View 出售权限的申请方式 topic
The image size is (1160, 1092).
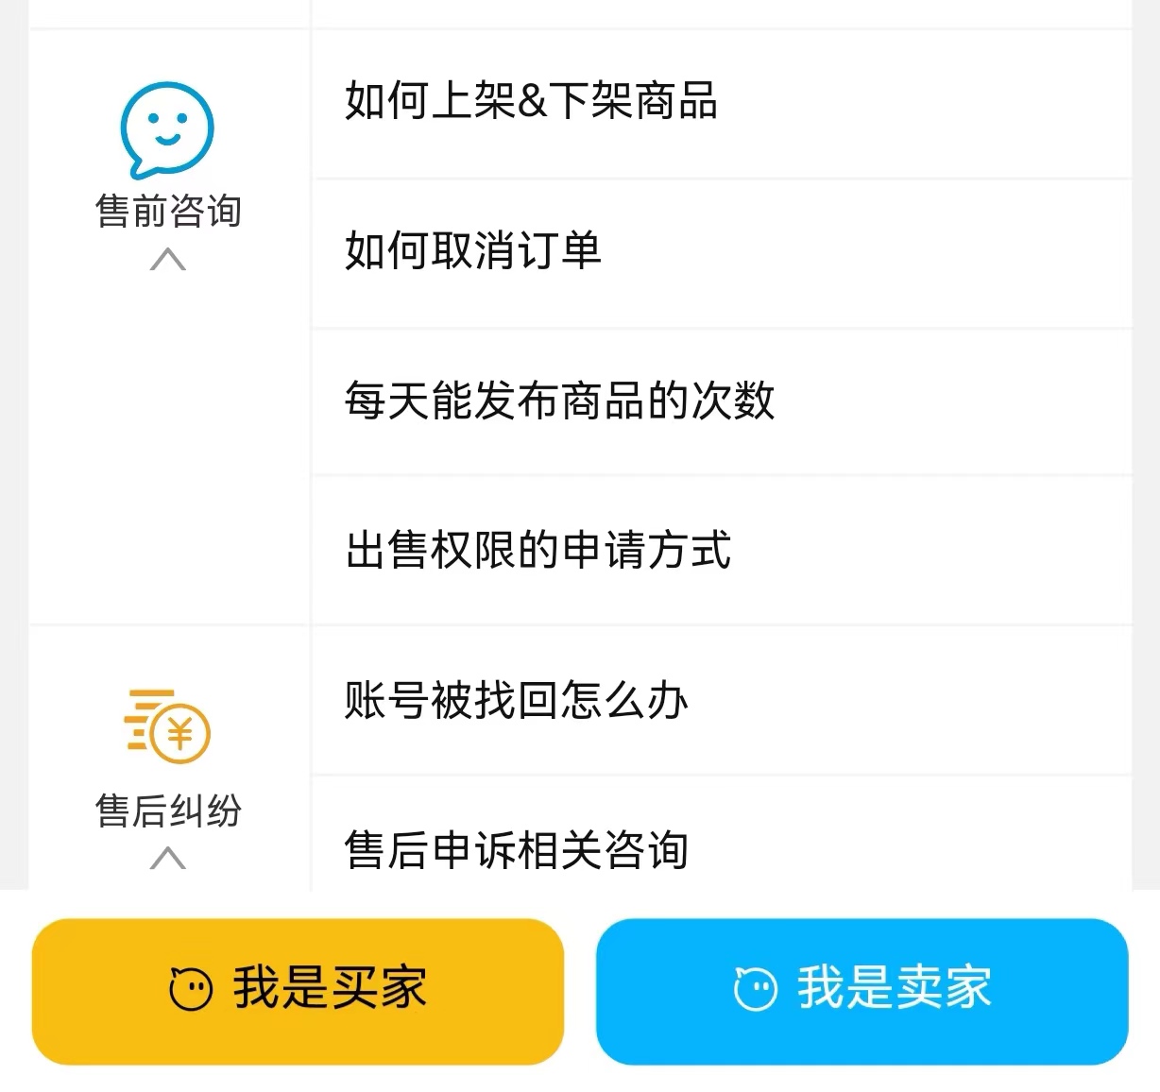click(x=538, y=550)
